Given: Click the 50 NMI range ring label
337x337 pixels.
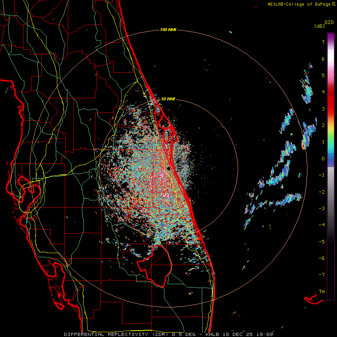Looking at the screenshot, I should 168,99.
